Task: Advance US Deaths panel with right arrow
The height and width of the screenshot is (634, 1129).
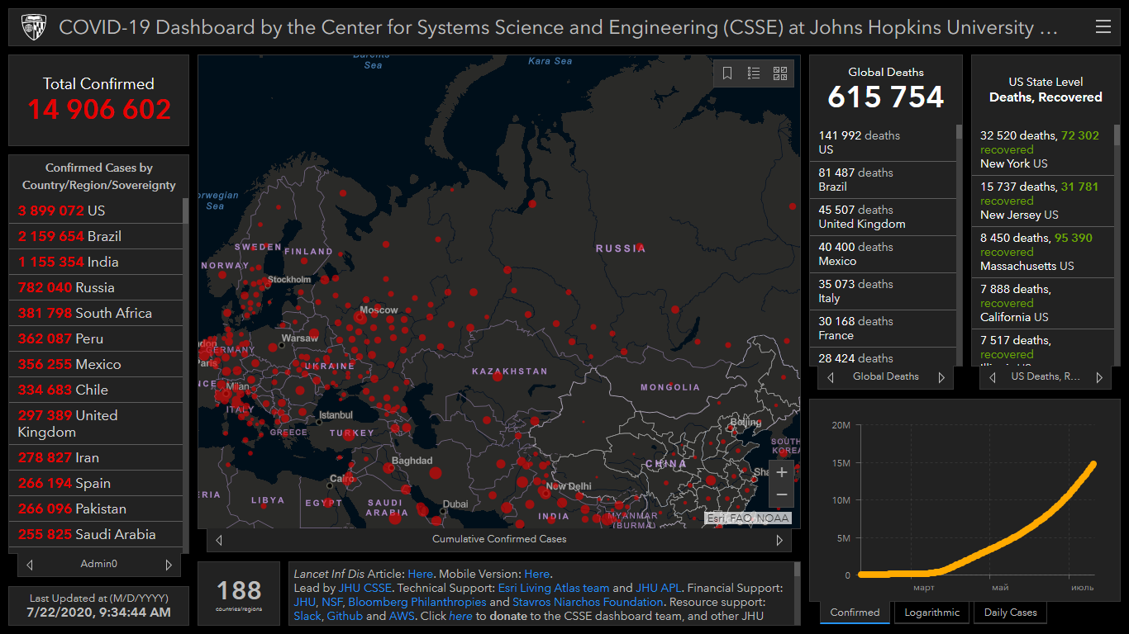Action: coord(1098,377)
